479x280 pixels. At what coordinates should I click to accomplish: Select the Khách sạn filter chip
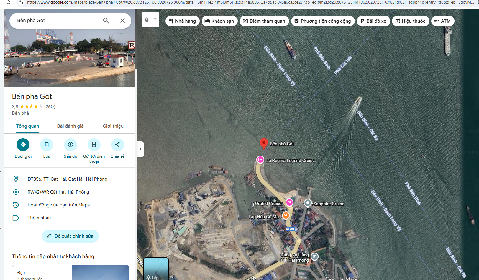pos(219,21)
